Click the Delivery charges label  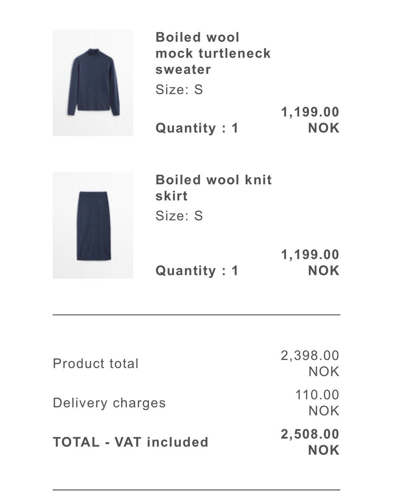tap(109, 403)
